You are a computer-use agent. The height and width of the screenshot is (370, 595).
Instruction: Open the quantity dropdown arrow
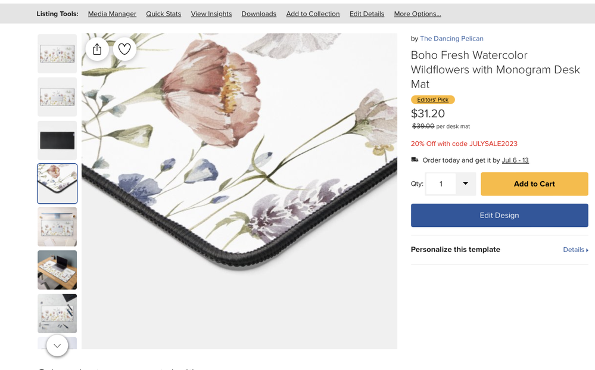coord(466,184)
